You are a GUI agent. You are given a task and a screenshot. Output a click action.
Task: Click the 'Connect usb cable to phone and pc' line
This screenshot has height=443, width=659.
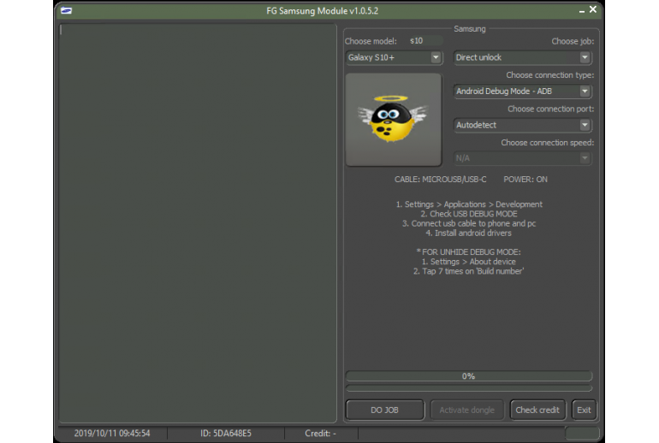tap(469, 223)
